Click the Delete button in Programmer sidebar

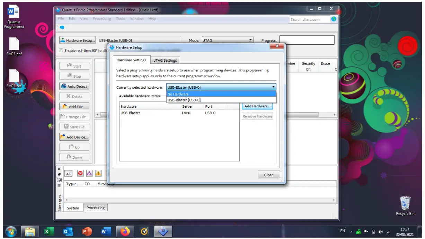pyautogui.click(x=74, y=97)
